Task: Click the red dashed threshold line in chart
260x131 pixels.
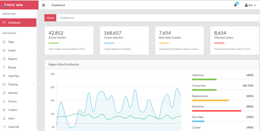Action: [119, 123]
